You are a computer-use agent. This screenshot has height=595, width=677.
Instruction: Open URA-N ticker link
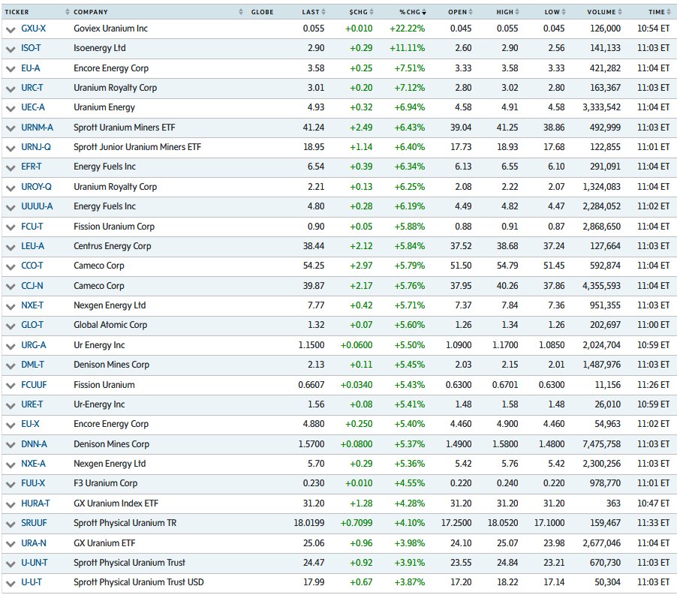click(34, 542)
